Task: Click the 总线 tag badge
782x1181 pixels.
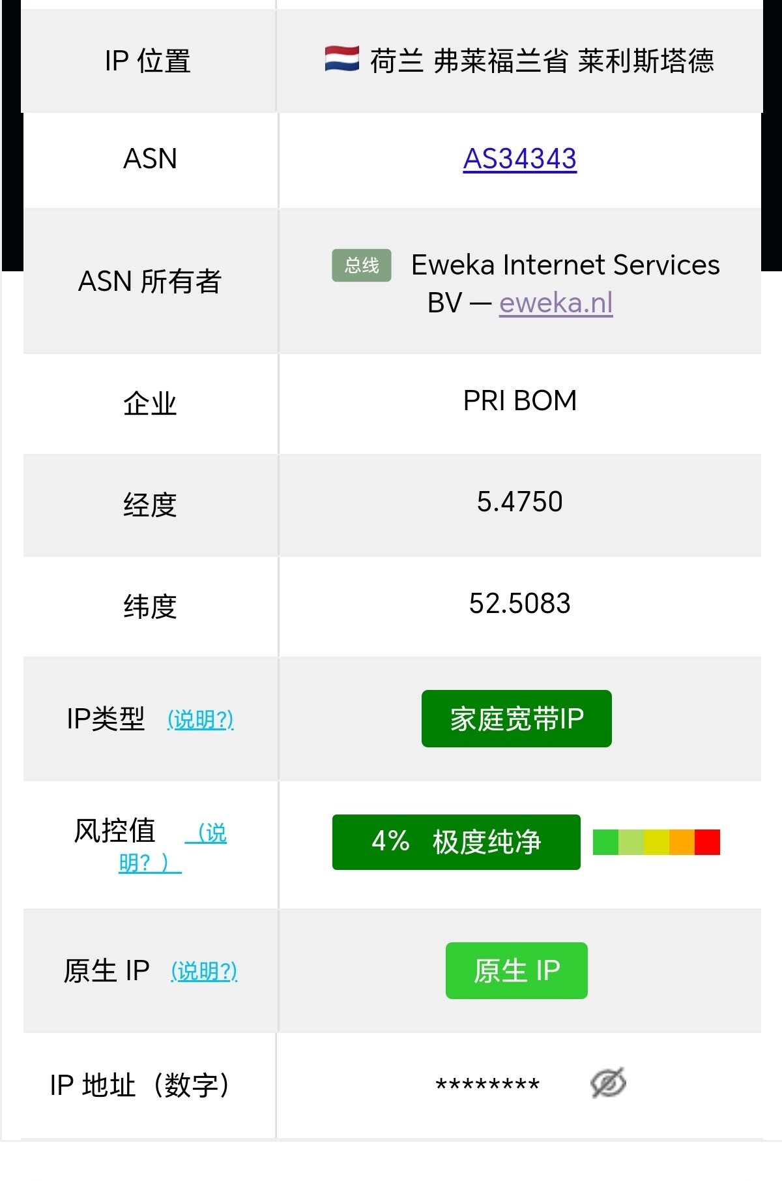Action: [x=362, y=265]
